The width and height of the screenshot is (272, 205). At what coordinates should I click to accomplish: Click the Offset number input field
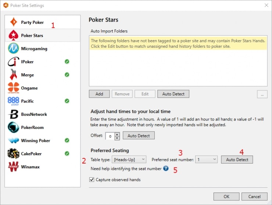(110, 136)
